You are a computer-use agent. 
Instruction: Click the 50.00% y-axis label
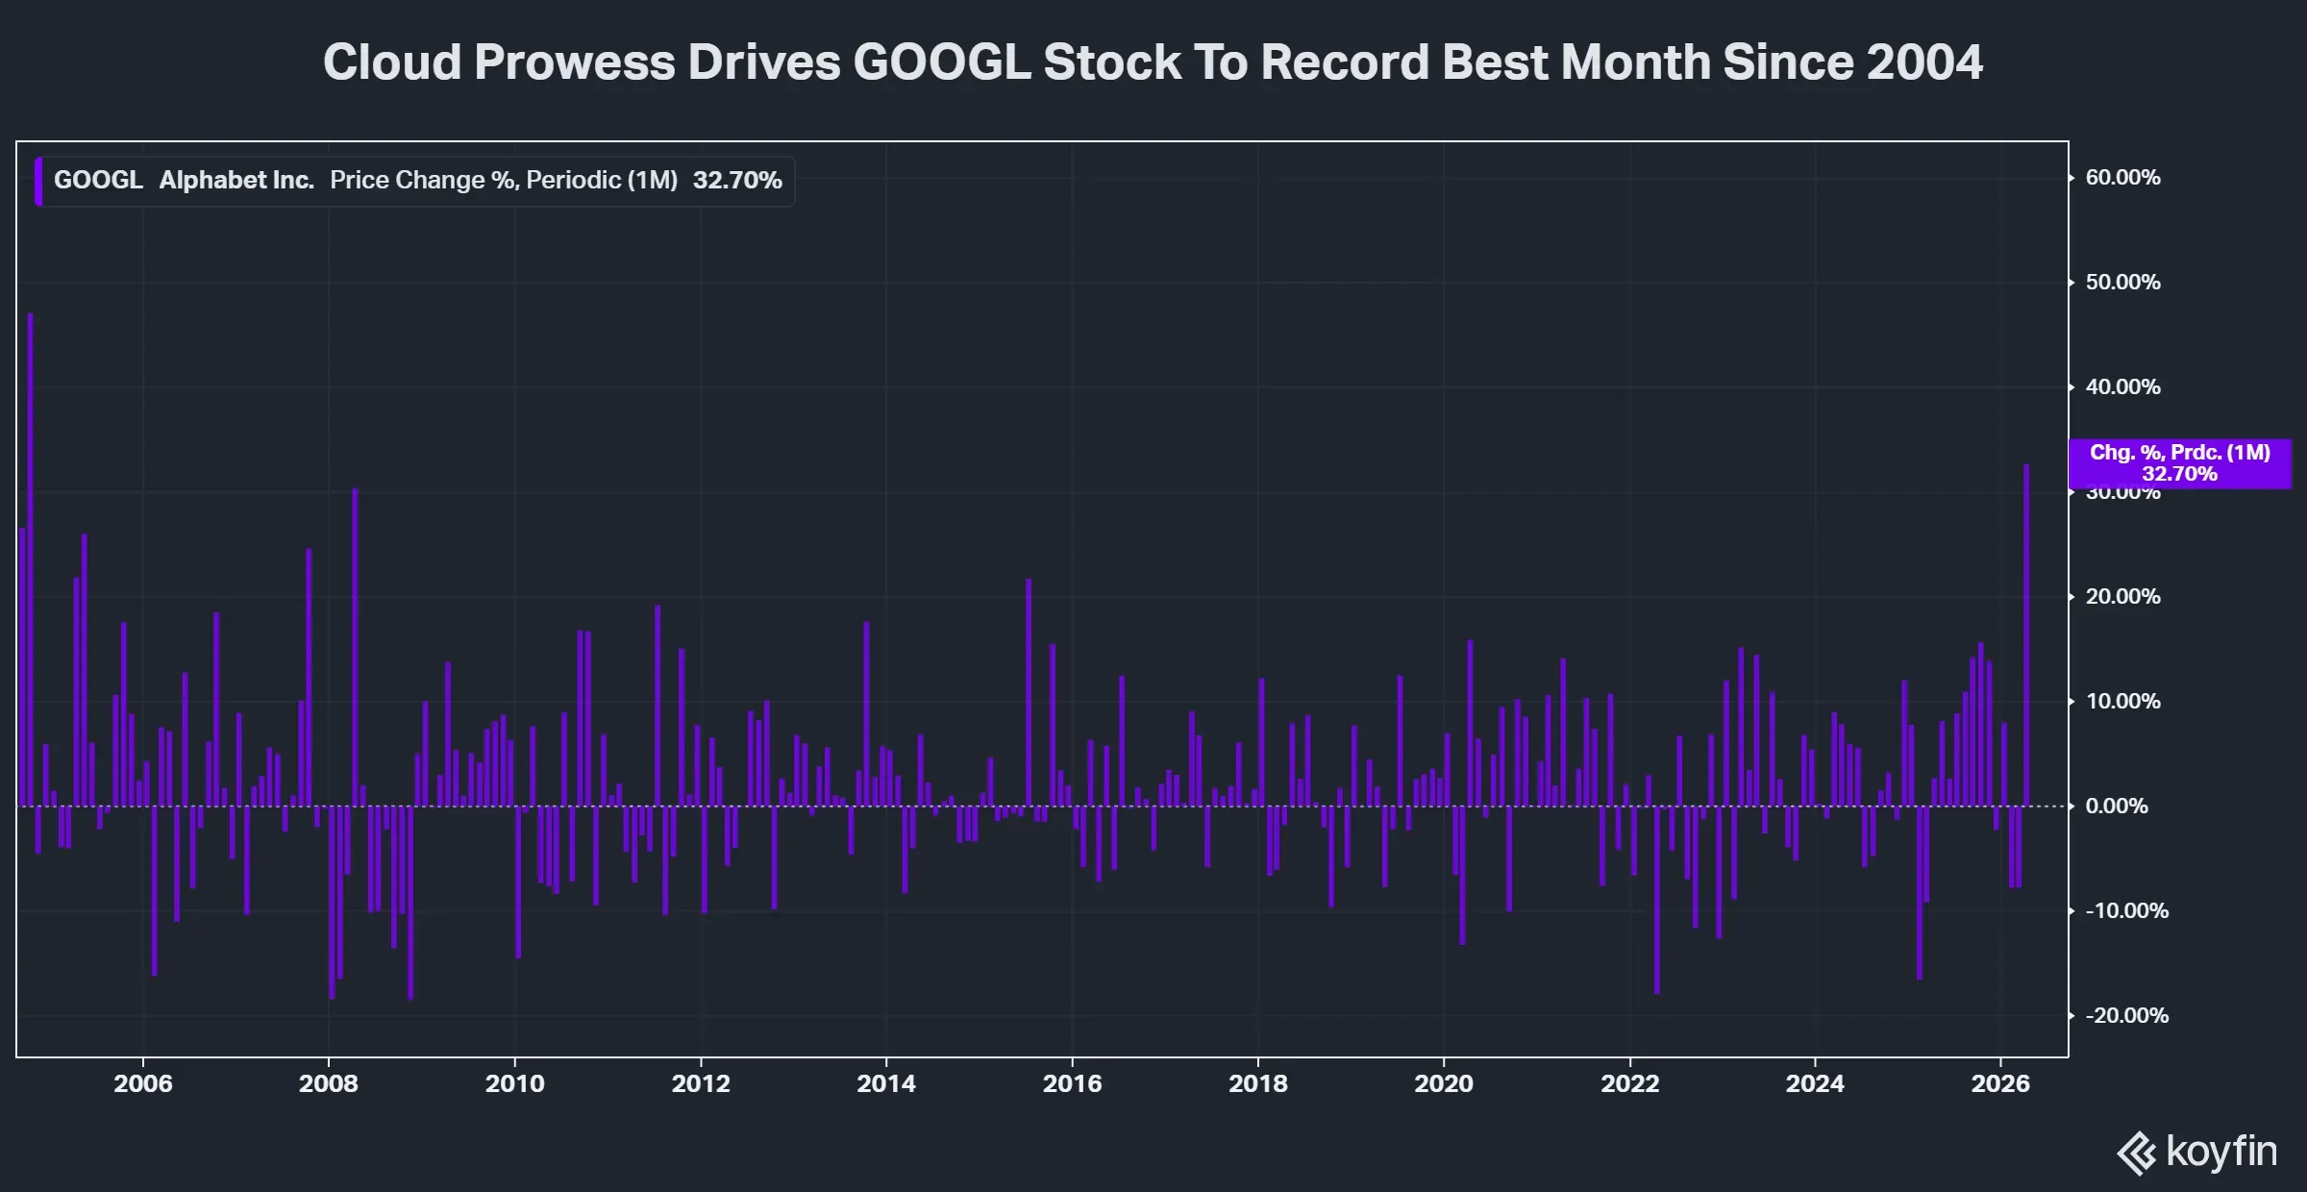(2122, 283)
